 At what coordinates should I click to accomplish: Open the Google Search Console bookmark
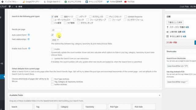[52, 2]
